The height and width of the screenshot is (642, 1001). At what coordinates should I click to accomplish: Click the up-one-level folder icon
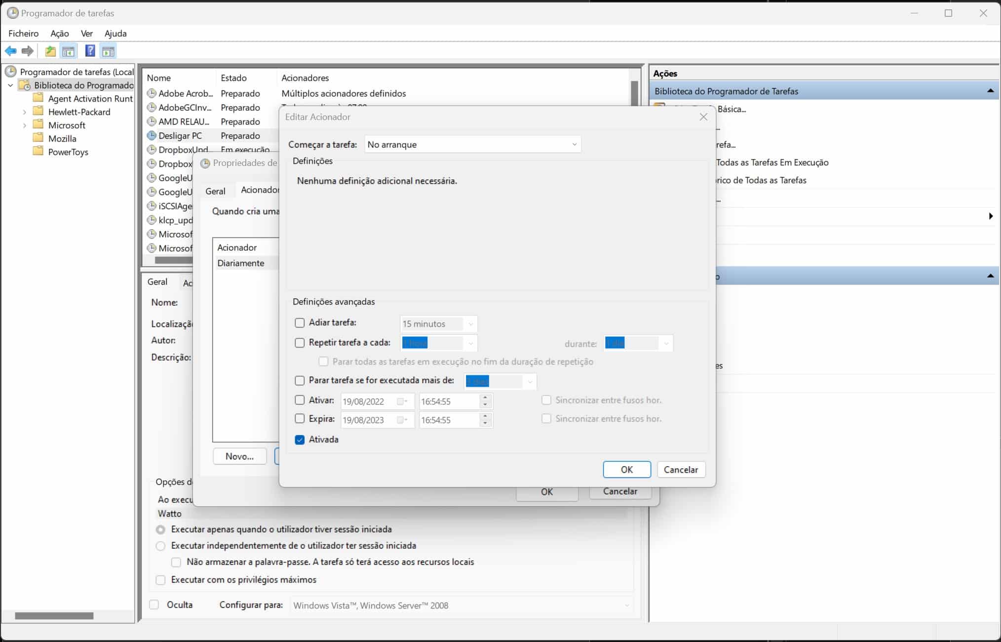tap(50, 51)
